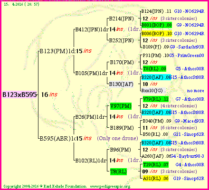Click the G4 - Bayburt98-3 lineage label

coord(188,156)
